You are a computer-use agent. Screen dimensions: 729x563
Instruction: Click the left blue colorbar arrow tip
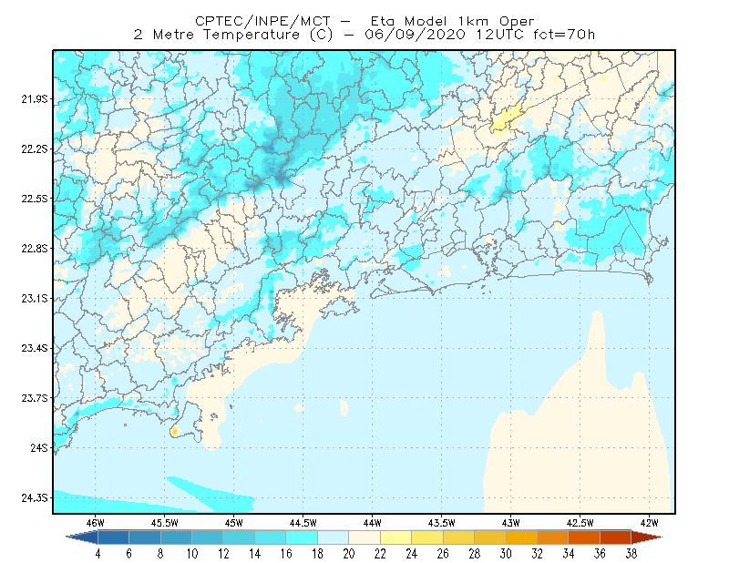pos(82,537)
